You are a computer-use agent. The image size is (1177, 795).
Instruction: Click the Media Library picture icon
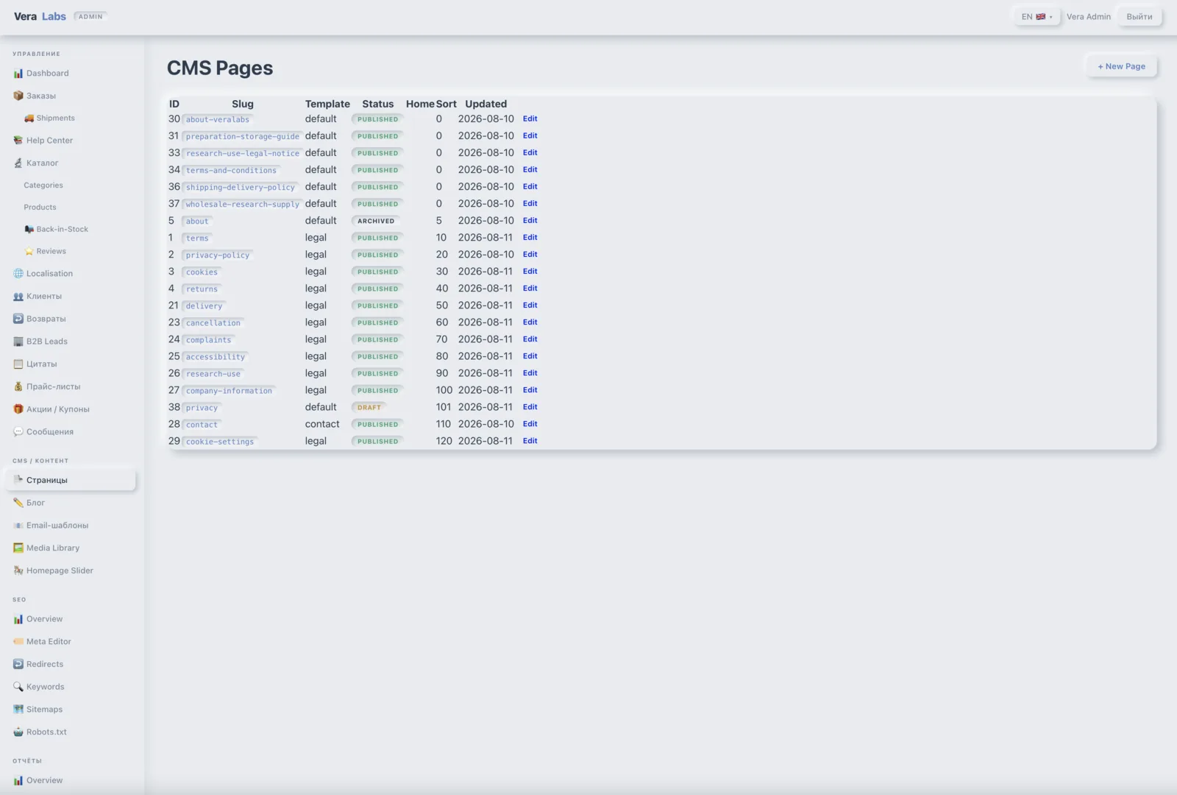coord(18,548)
